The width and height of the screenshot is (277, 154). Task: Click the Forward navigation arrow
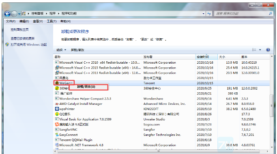tap(14, 14)
